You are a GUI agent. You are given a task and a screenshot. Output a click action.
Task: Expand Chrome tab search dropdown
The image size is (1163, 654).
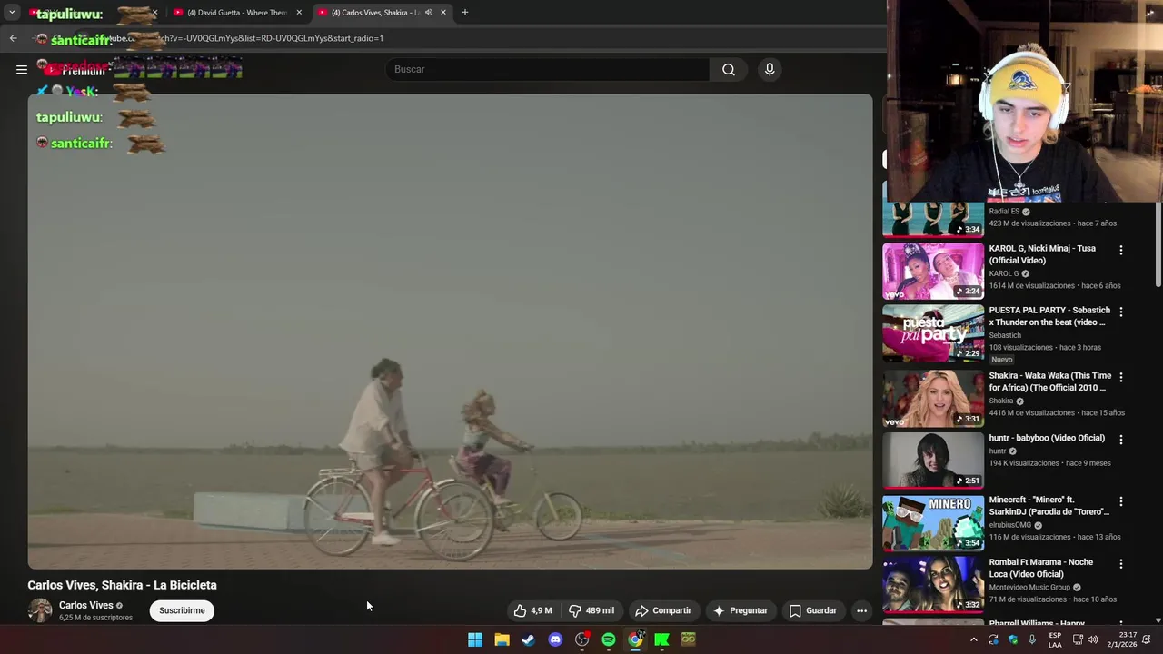point(12,13)
